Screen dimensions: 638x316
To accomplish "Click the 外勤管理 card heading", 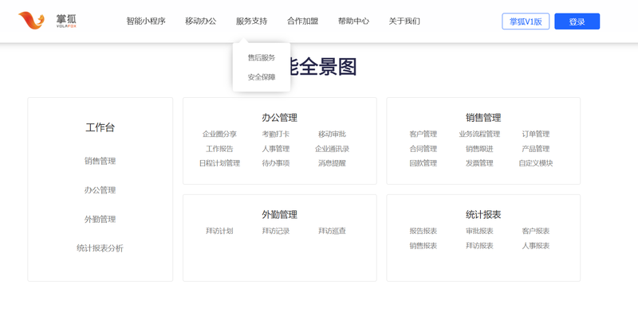I will click(280, 214).
